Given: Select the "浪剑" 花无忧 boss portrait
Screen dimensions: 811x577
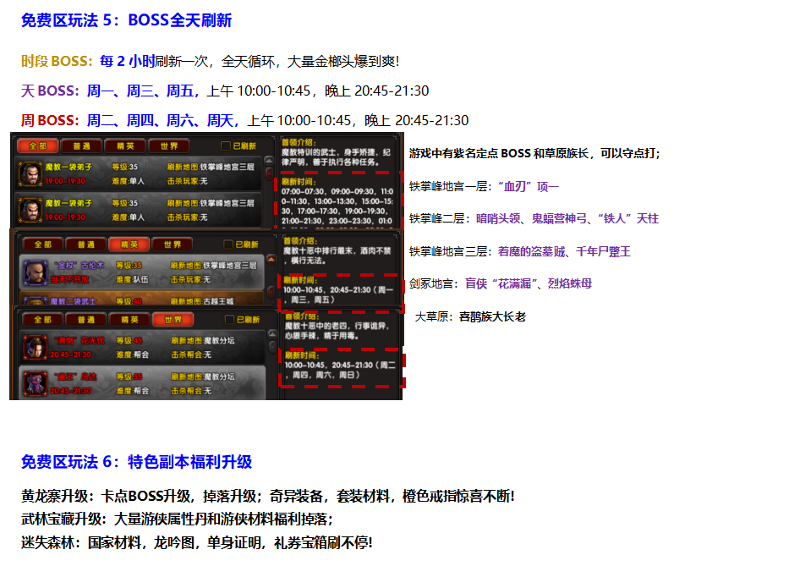Looking at the screenshot, I should pos(35,347).
